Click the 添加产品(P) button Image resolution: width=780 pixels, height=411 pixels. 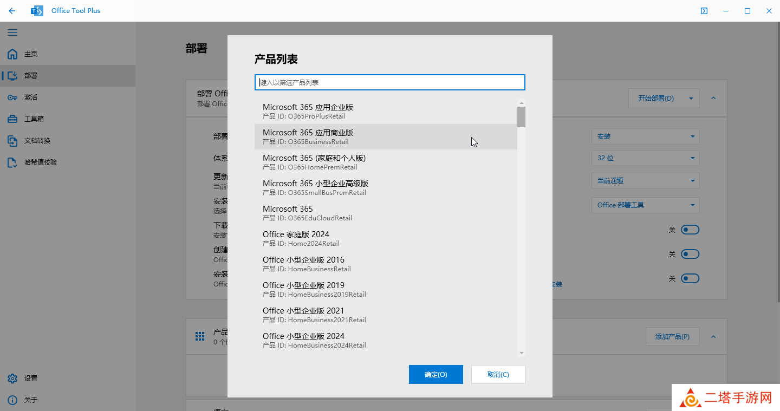click(672, 337)
